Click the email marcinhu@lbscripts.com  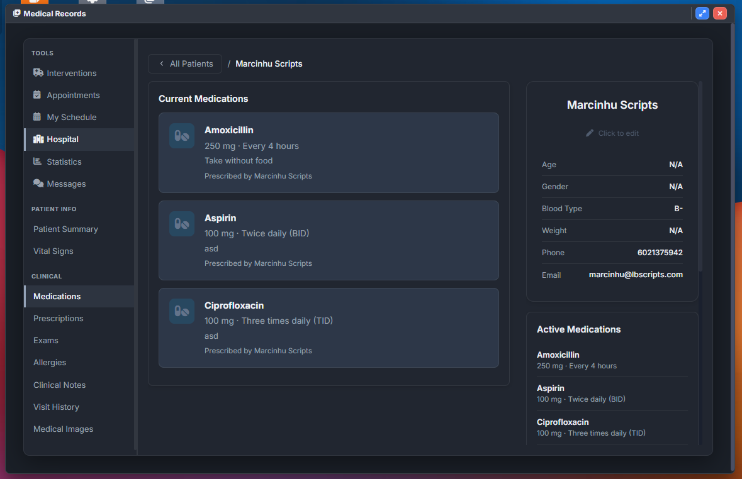(x=636, y=275)
